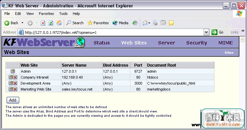
Task: Open the MIME tab
Action: pos(225,43)
